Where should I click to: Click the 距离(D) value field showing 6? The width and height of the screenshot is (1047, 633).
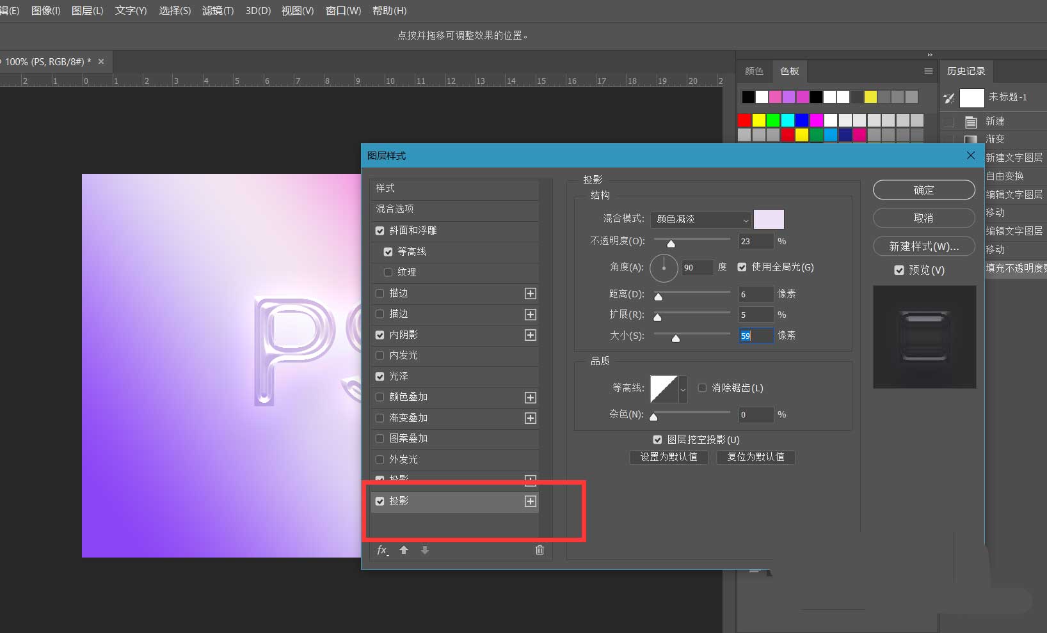(756, 294)
